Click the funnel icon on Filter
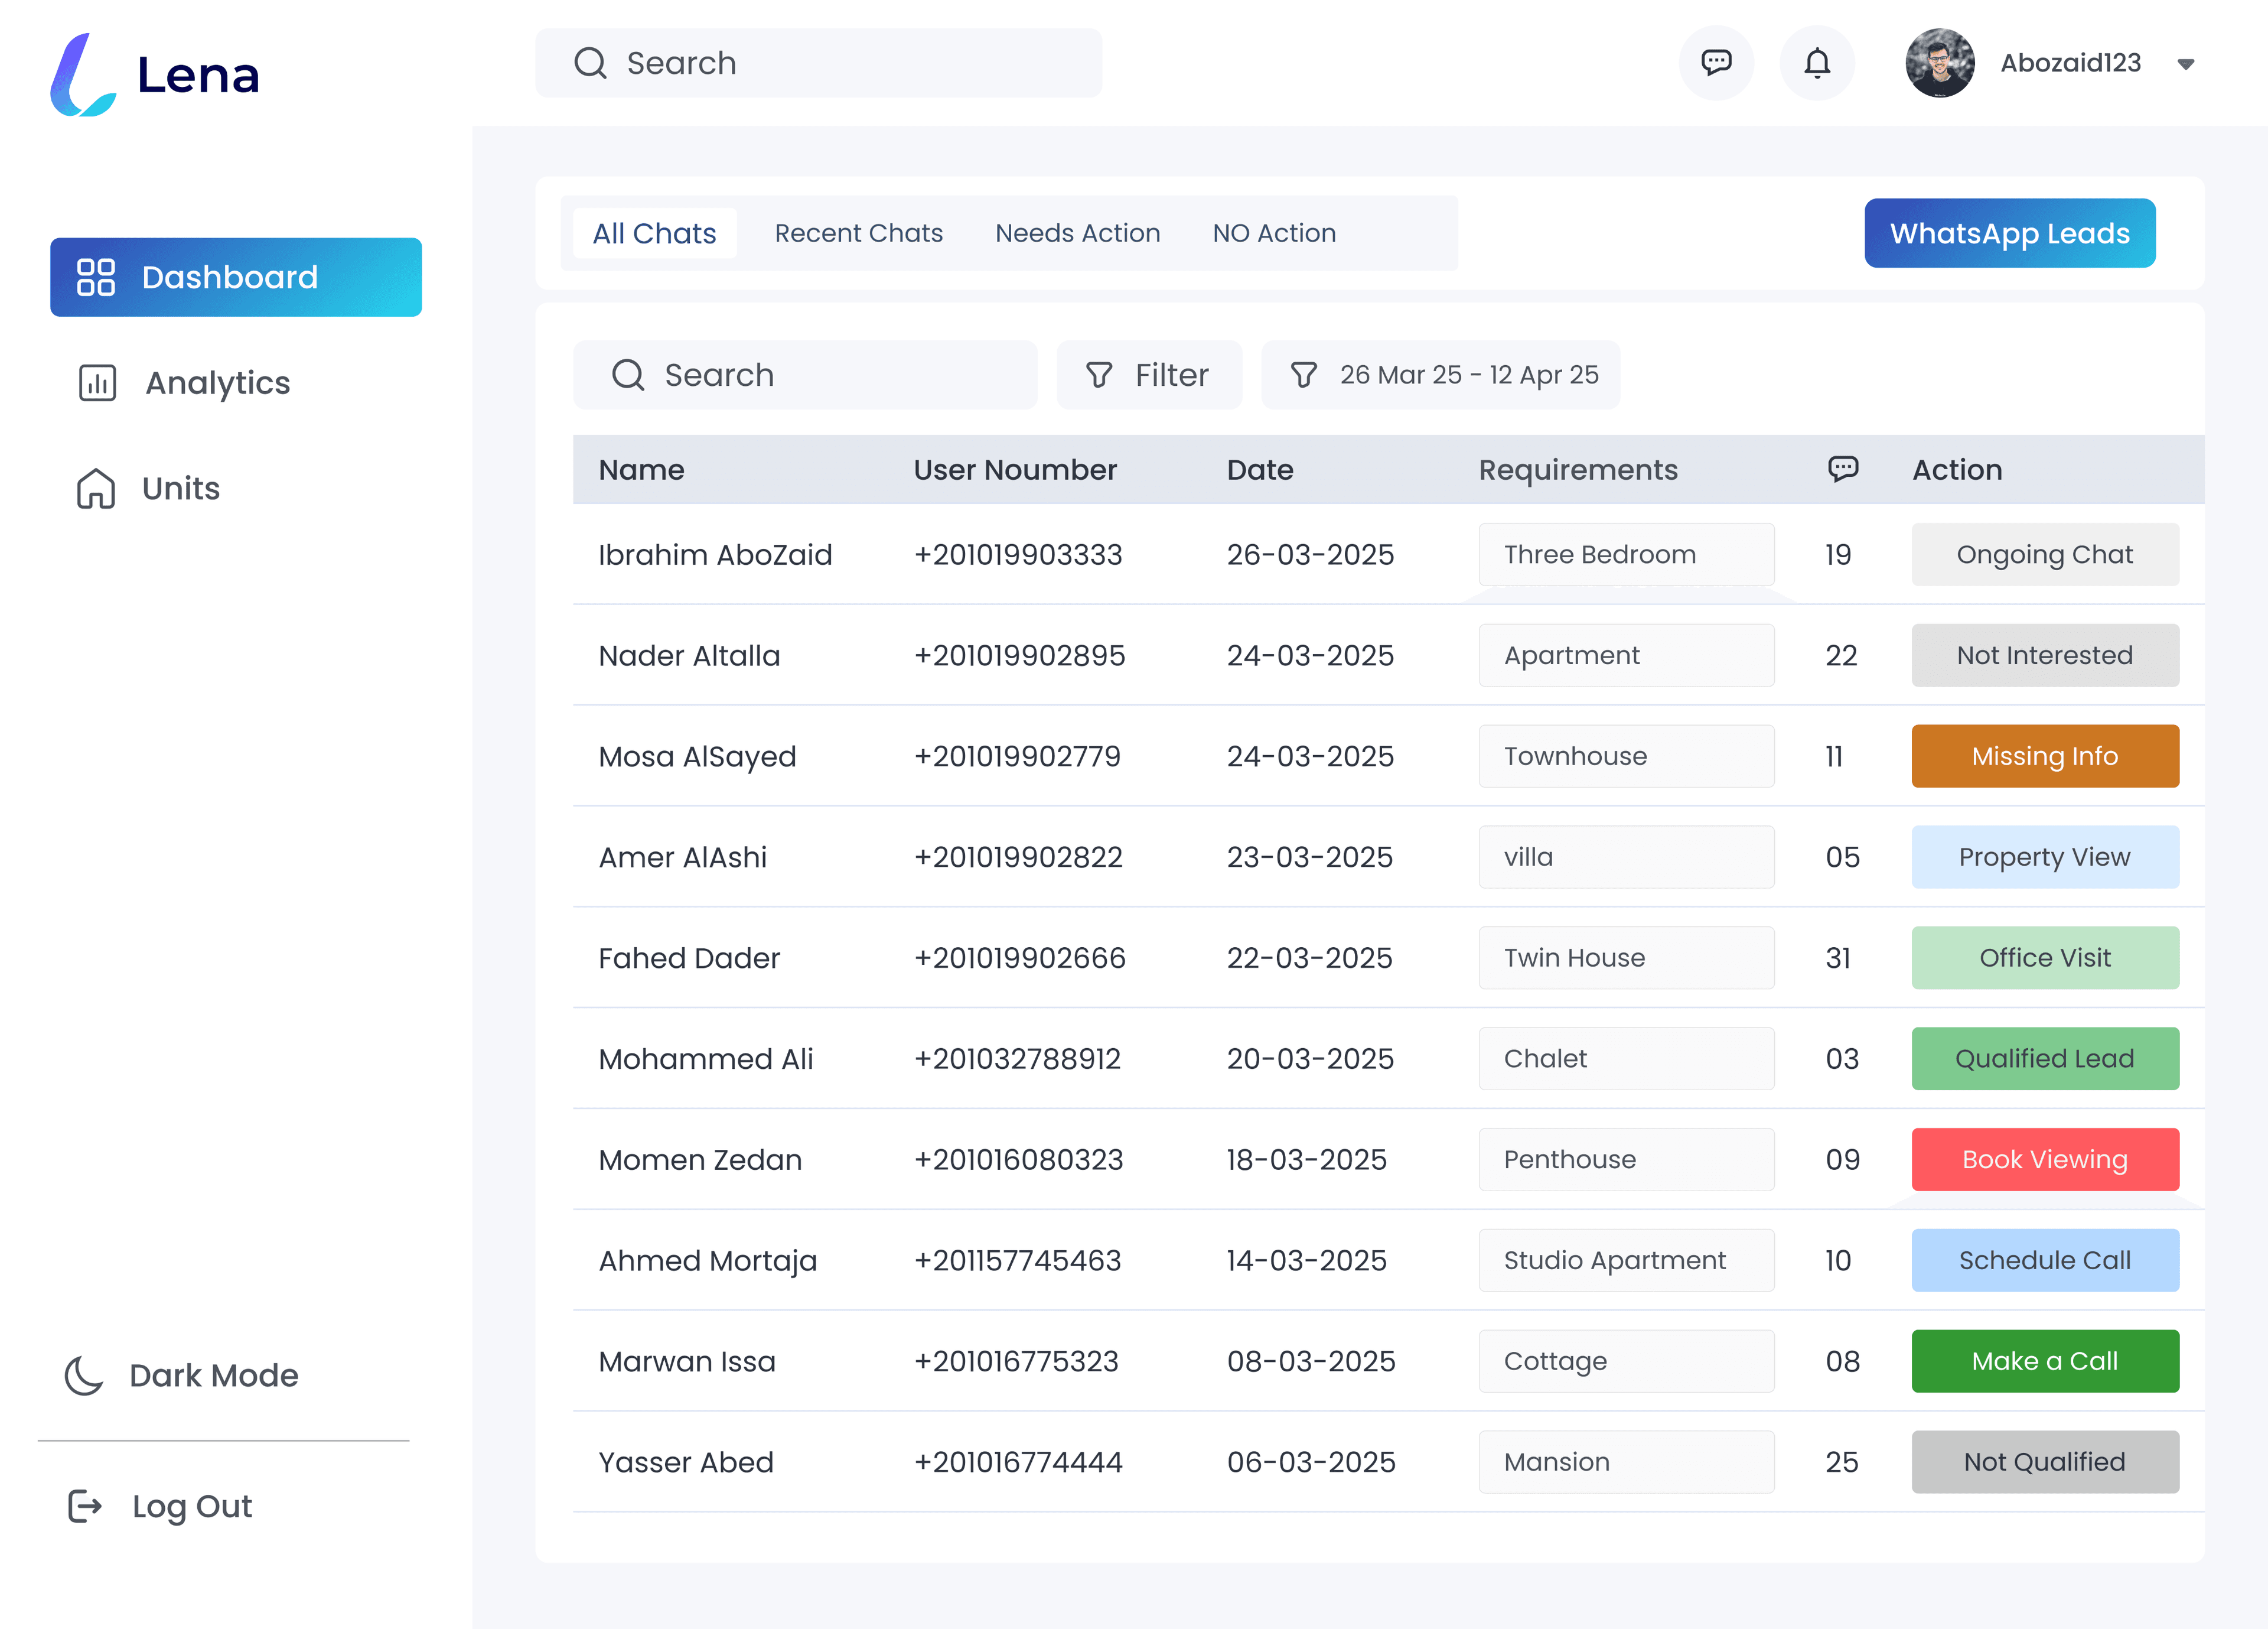Image resolution: width=2268 pixels, height=1629 pixels. click(x=1099, y=375)
